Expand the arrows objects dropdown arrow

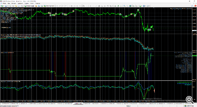point(112,6)
